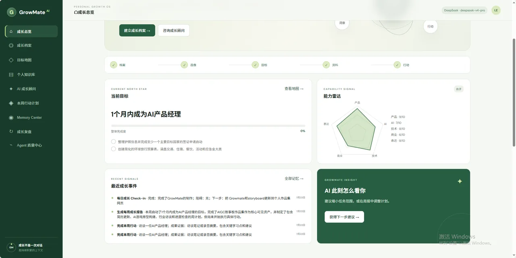516x258 pixels.
Task: Open the 每日成长 Check-in event
Action: tap(208, 201)
